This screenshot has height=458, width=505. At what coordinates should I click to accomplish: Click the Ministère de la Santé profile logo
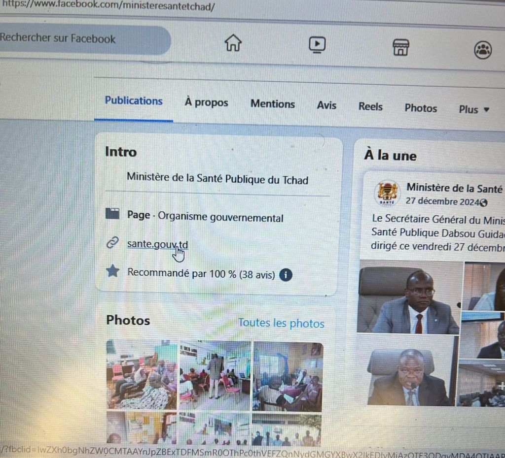coord(388,193)
